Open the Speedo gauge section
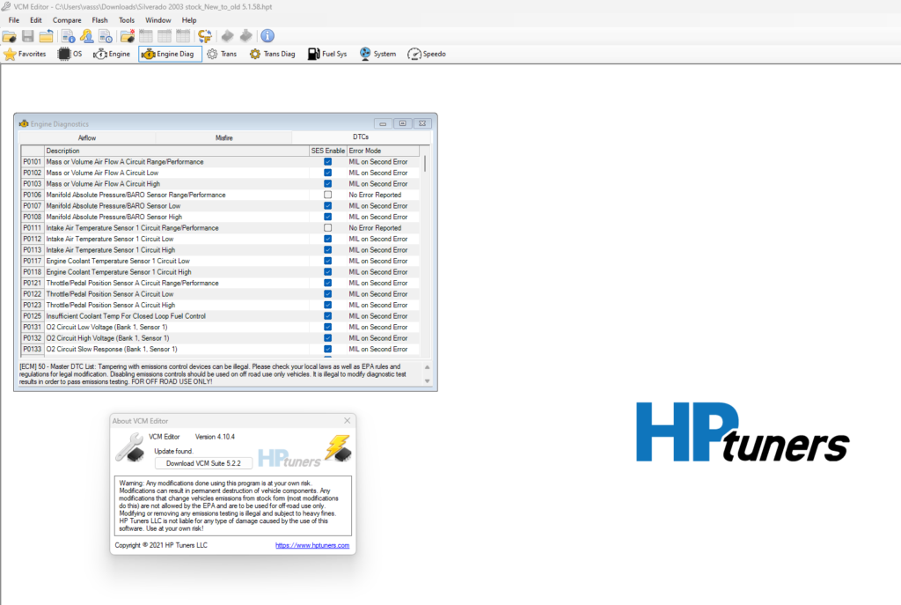This screenshot has width=901, height=605. point(427,54)
